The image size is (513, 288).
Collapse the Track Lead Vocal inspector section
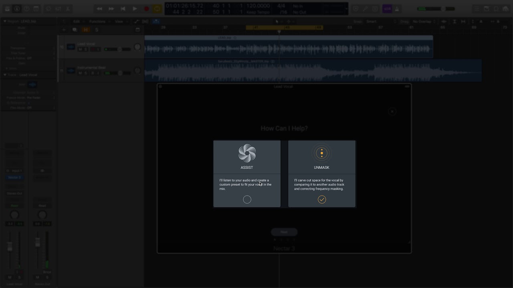click(x=5, y=75)
